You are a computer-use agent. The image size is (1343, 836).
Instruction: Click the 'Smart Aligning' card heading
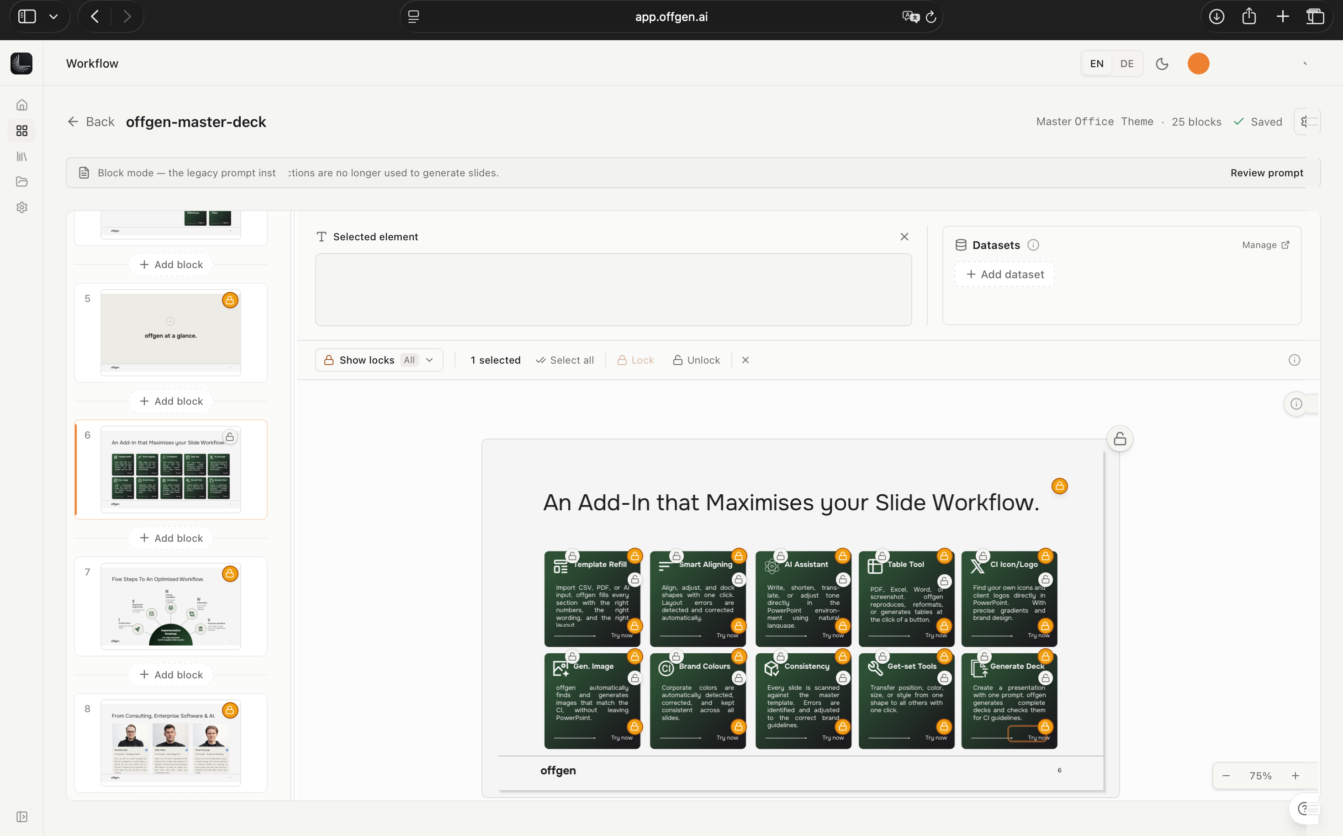pyautogui.click(x=705, y=565)
